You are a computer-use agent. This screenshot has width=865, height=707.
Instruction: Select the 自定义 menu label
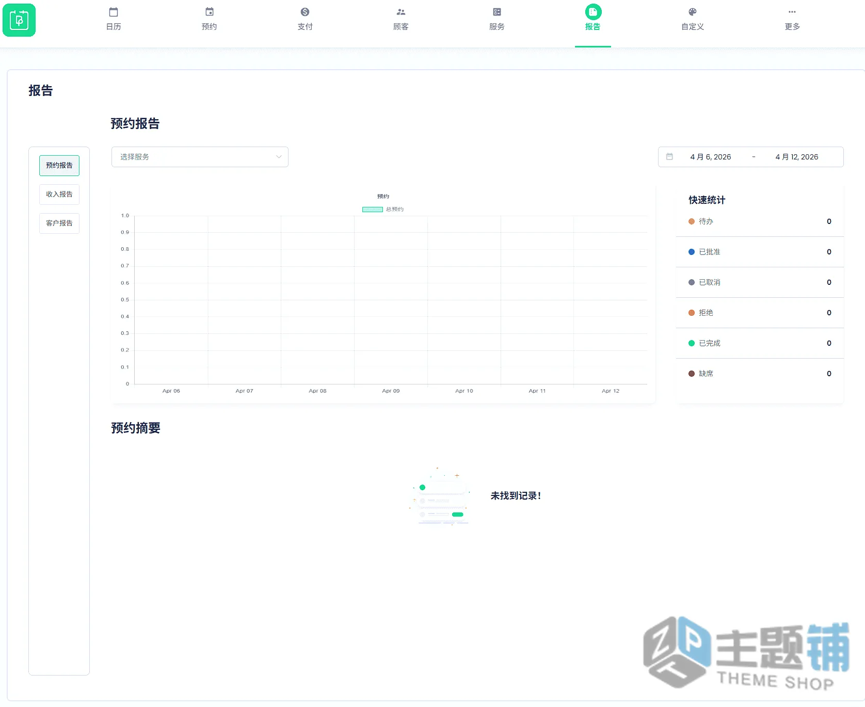click(693, 27)
